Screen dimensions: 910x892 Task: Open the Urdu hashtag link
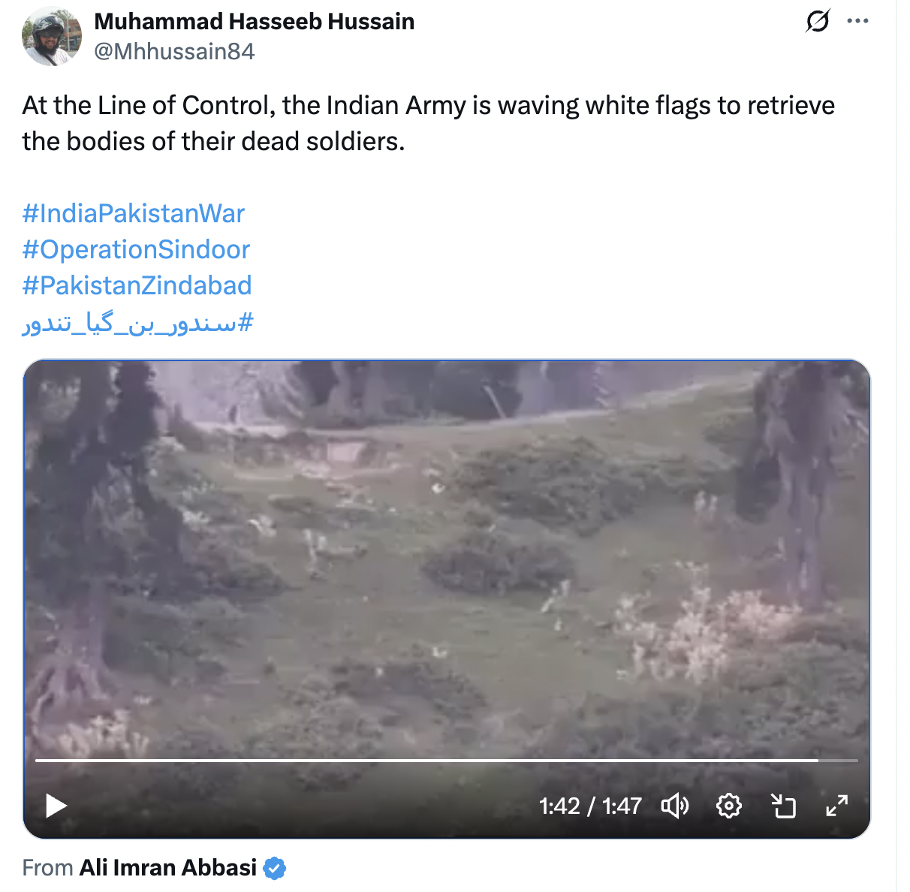tap(138, 323)
